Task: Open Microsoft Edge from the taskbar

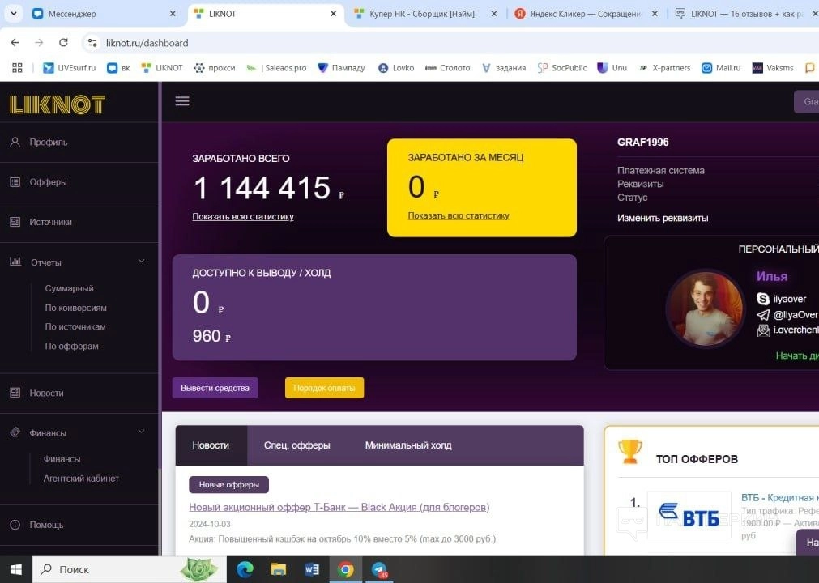Action: click(x=245, y=569)
